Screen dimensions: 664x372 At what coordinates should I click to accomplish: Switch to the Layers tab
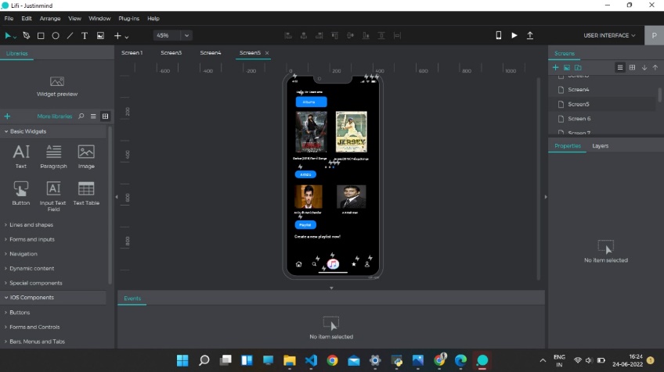click(x=600, y=146)
